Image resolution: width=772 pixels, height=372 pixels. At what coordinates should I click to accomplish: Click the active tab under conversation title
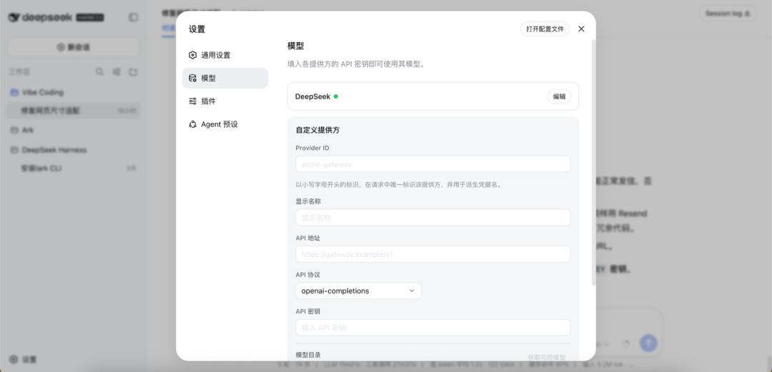click(x=169, y=29)
